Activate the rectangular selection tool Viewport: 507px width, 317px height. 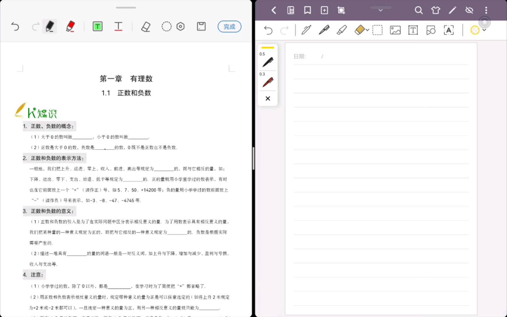pyautogui.click(x=377, y=30)
